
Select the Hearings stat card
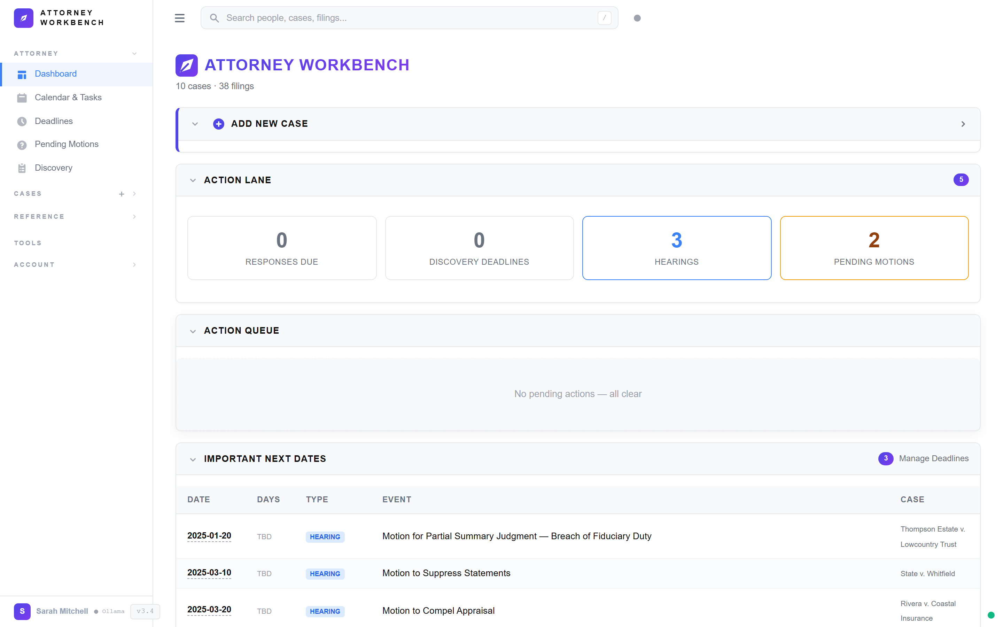tap(676, 248)
